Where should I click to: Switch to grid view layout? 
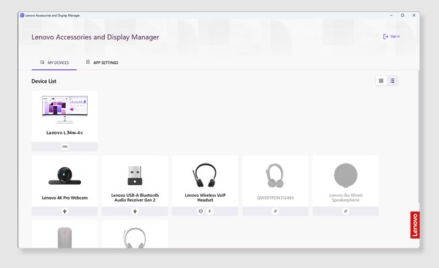point(381,81)
